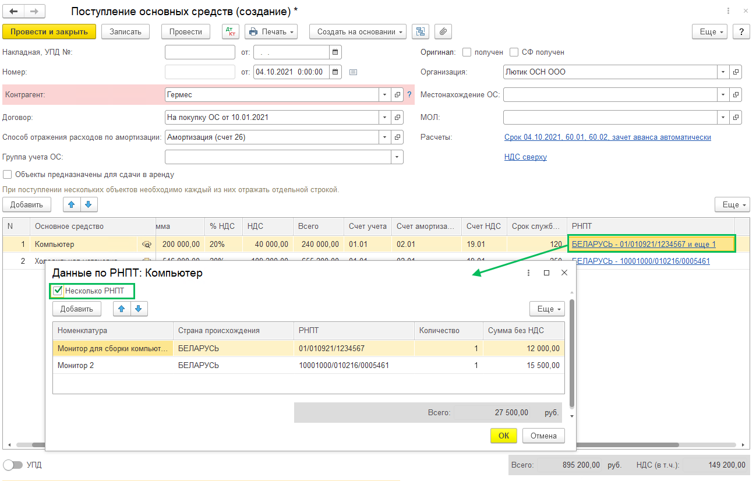Open top toolbar Еще menu
The image size is (756, 481).
click(709, 31)
